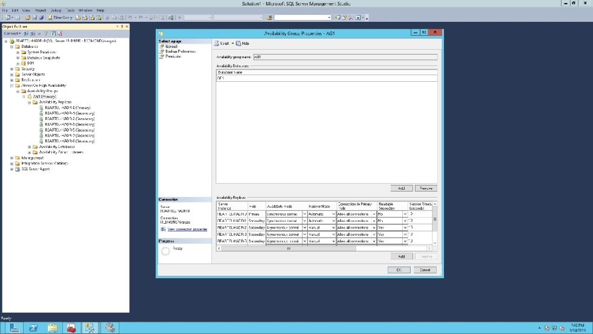Open View connection properties link

coord(187,229)
